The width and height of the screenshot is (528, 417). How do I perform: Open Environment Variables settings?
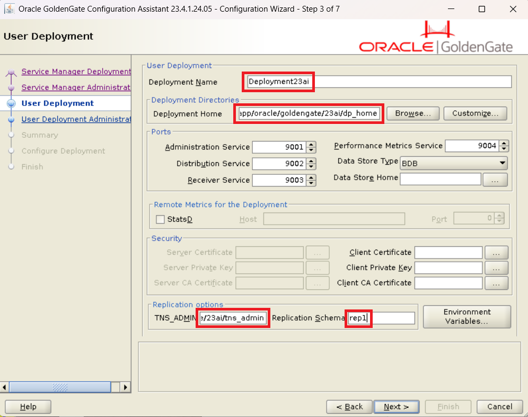[x=467, y=317]
